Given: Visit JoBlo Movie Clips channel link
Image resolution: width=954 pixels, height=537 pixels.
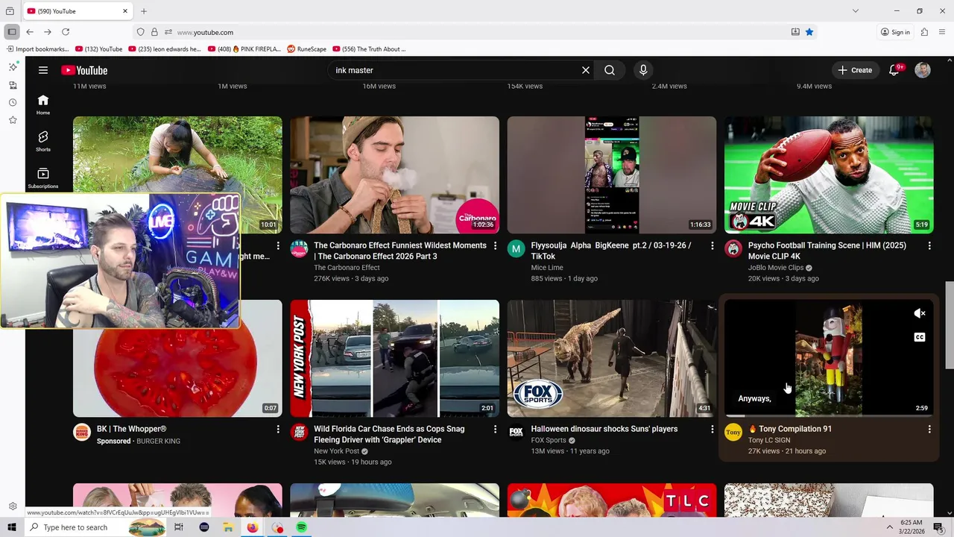Looking at the screenshot, I should (776, 268).
